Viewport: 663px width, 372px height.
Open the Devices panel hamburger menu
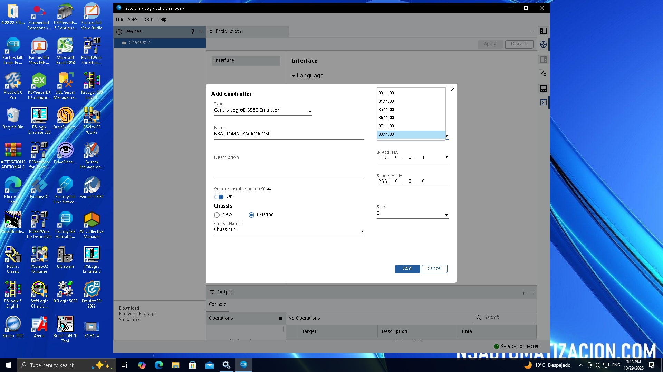pos(201,32)
